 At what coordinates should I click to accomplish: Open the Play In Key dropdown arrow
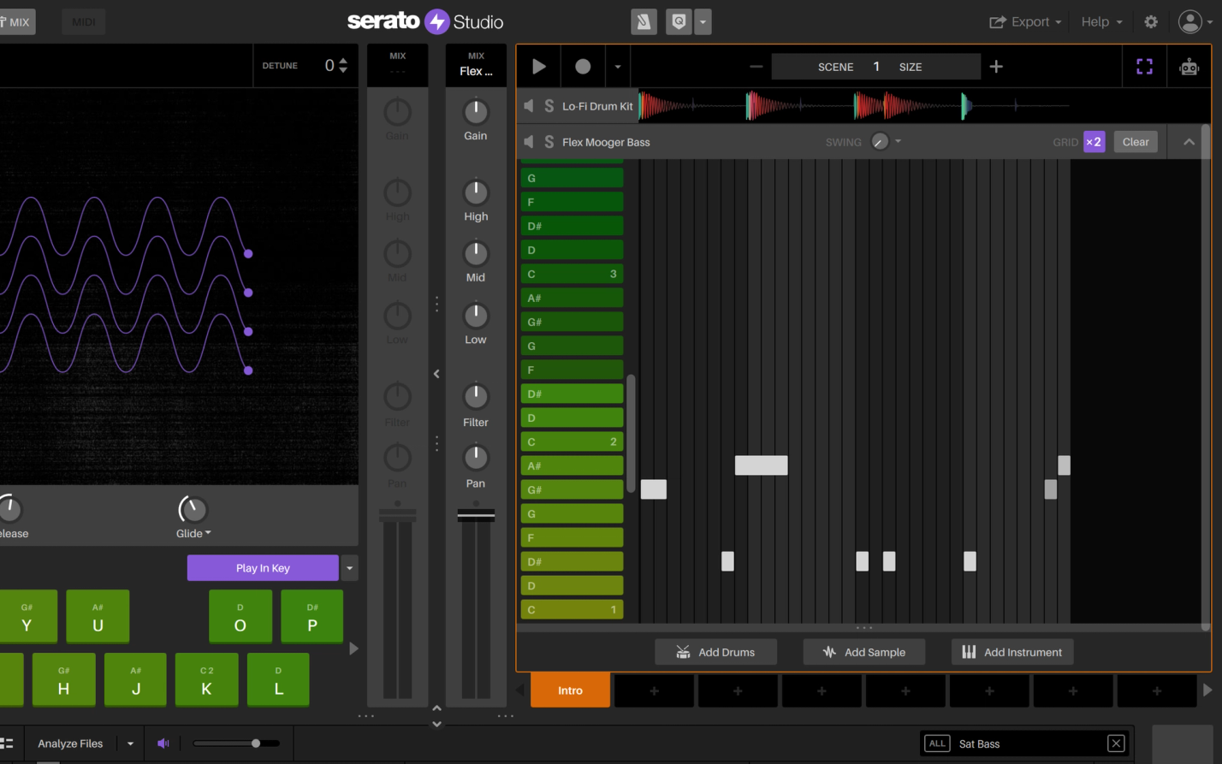pos(349,567)
